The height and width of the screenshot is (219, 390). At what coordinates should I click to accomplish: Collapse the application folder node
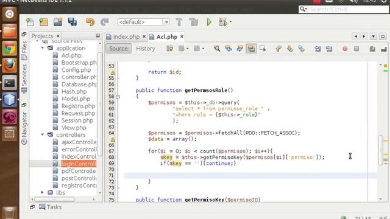(x=43, y=47)
